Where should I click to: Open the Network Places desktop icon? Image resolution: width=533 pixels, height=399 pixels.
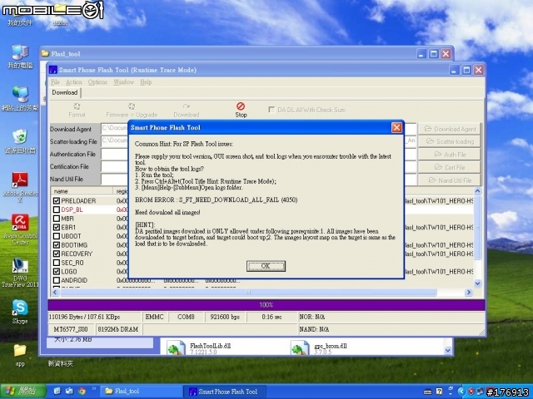[20, 99]
